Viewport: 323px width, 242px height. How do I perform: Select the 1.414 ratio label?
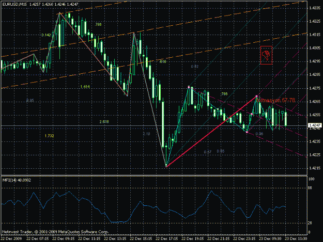[x=85, y=87]
